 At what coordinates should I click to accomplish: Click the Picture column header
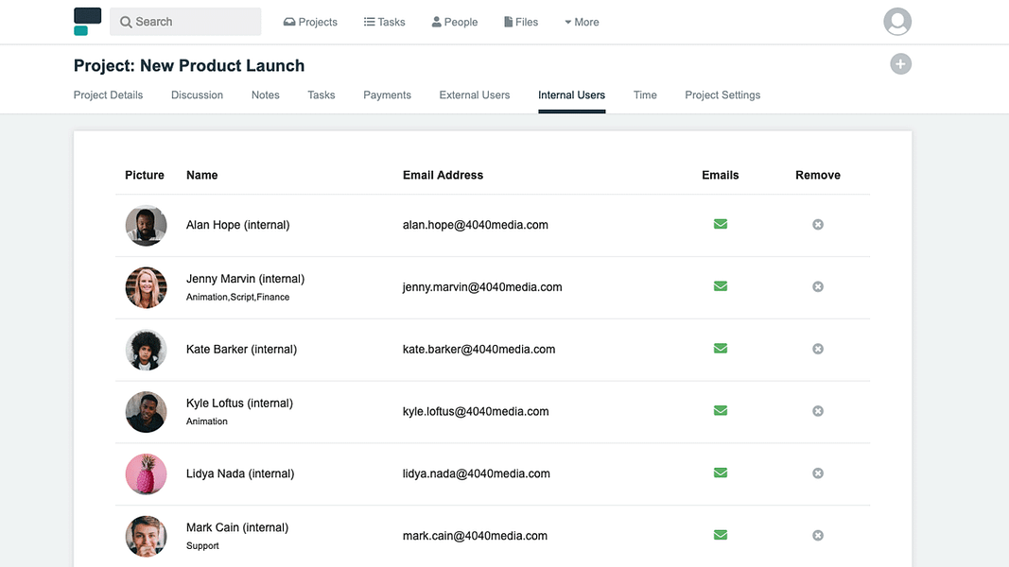click(x=144, y=175)
